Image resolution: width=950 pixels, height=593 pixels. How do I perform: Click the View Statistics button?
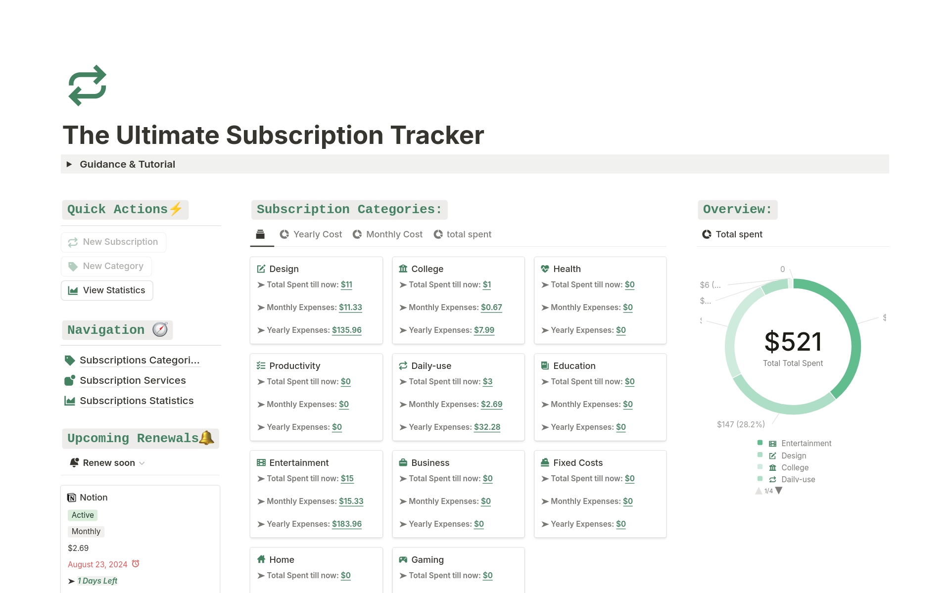click(x=107, y=290)
